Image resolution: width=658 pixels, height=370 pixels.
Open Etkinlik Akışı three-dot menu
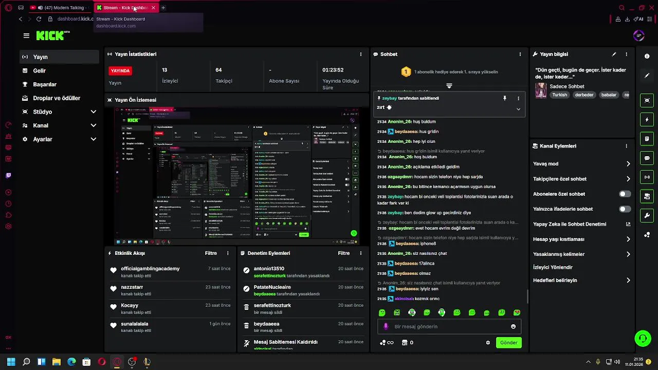coord(228,253)
